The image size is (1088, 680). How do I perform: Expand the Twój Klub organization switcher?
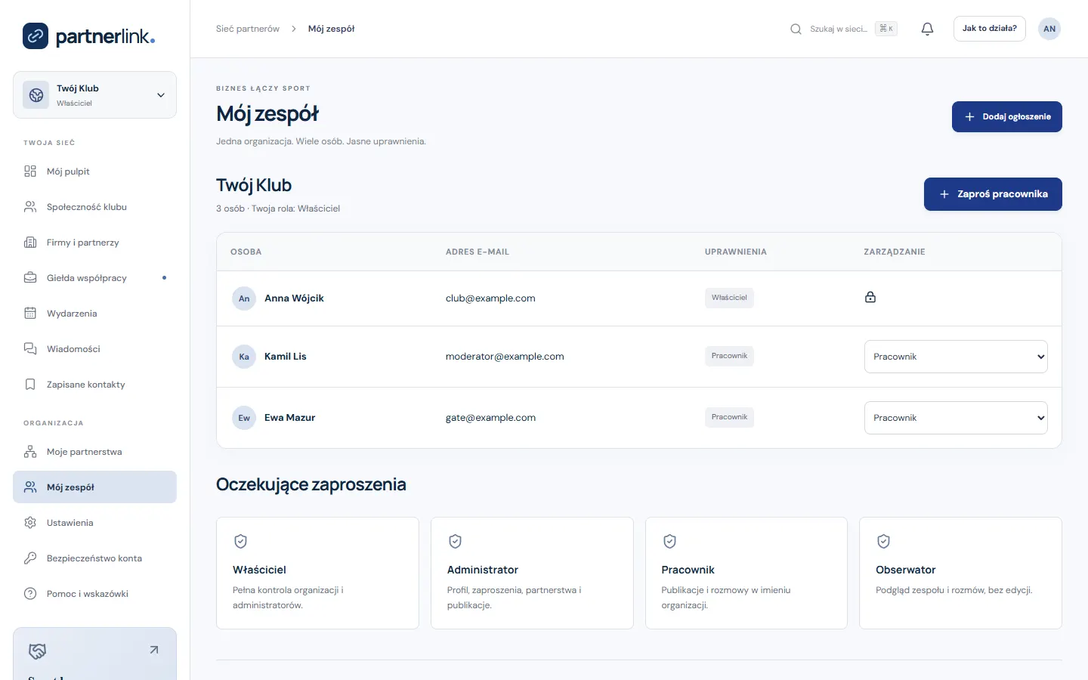[94, 95]
